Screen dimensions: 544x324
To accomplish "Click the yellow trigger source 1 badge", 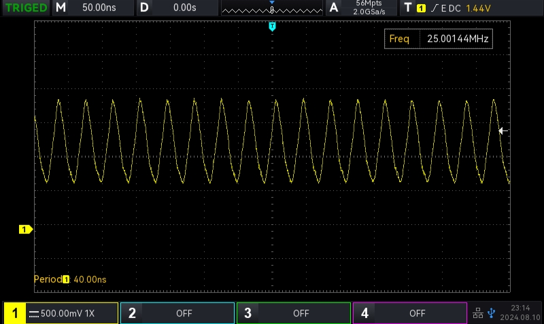I will (421, 8).
